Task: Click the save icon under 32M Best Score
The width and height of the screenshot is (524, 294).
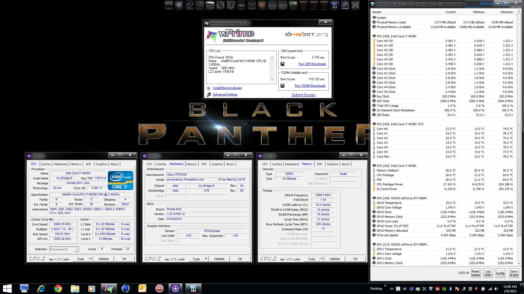Action: pos(282,64)
